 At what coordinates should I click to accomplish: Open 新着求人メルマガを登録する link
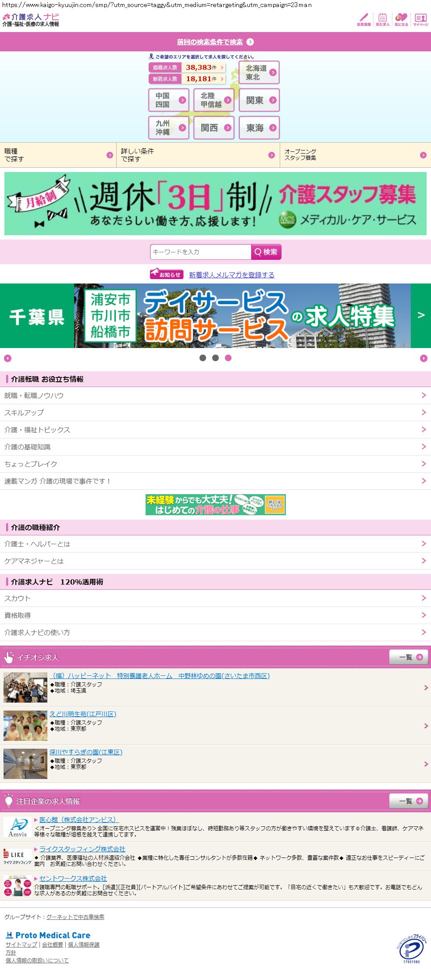pos(232,275)
